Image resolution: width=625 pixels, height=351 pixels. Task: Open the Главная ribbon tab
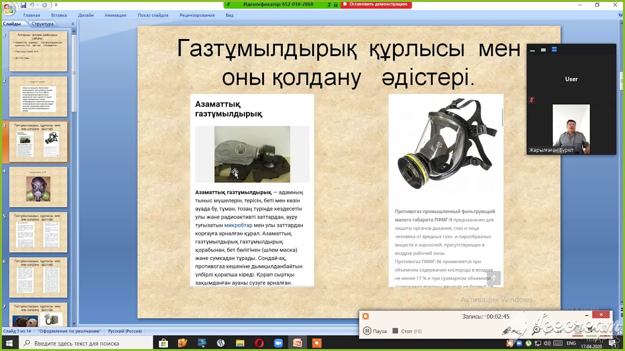(x=32, y=15)
